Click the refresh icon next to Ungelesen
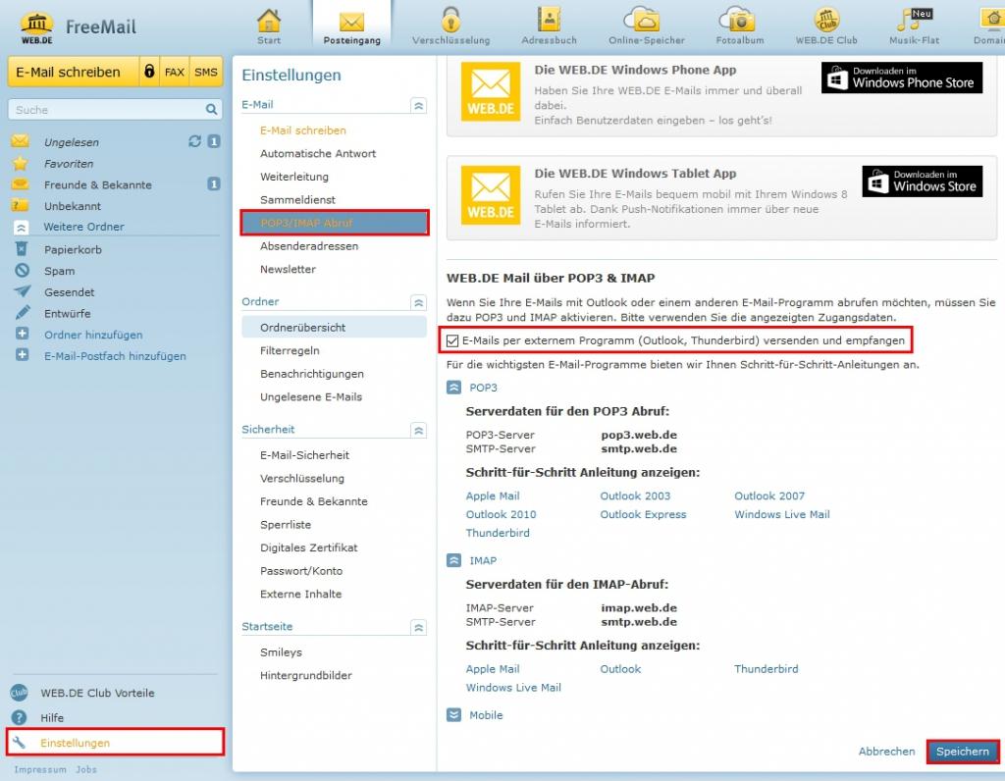The image size is (1005, 781). tap(194, 141)
